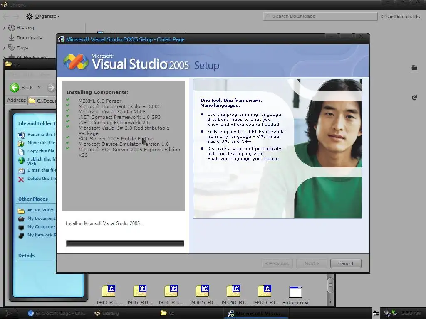
Task: Click the Forward arrow button in vs window
Action: [51, 88]
